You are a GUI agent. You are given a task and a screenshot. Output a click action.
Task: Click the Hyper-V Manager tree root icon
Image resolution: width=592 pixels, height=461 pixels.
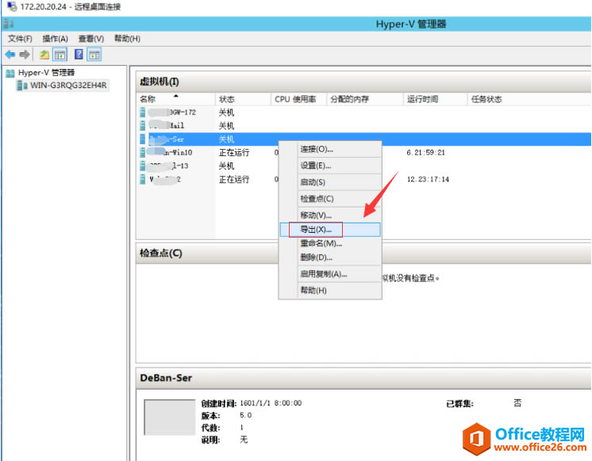[10, 73]
